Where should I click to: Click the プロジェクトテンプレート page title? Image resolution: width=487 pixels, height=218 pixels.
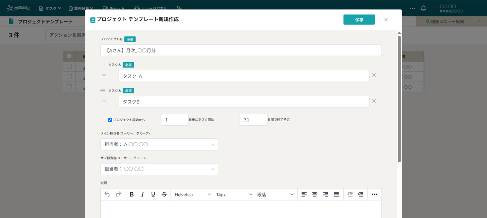point(45,22)
